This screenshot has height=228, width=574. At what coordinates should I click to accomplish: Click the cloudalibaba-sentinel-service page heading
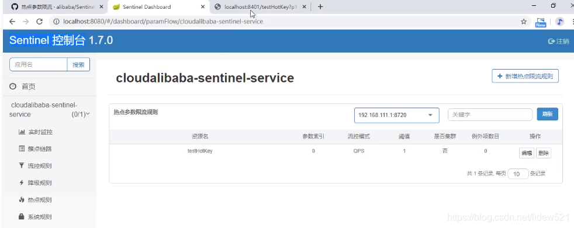(x=205, y=78)
